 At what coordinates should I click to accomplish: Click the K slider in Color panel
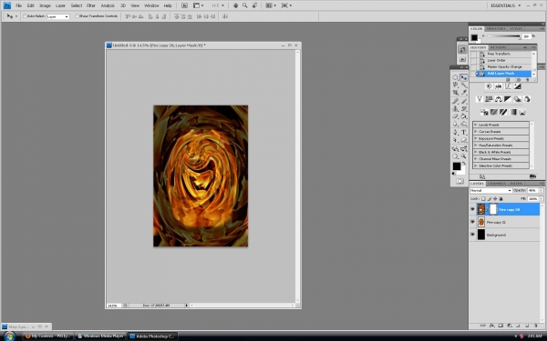[504, 36]
